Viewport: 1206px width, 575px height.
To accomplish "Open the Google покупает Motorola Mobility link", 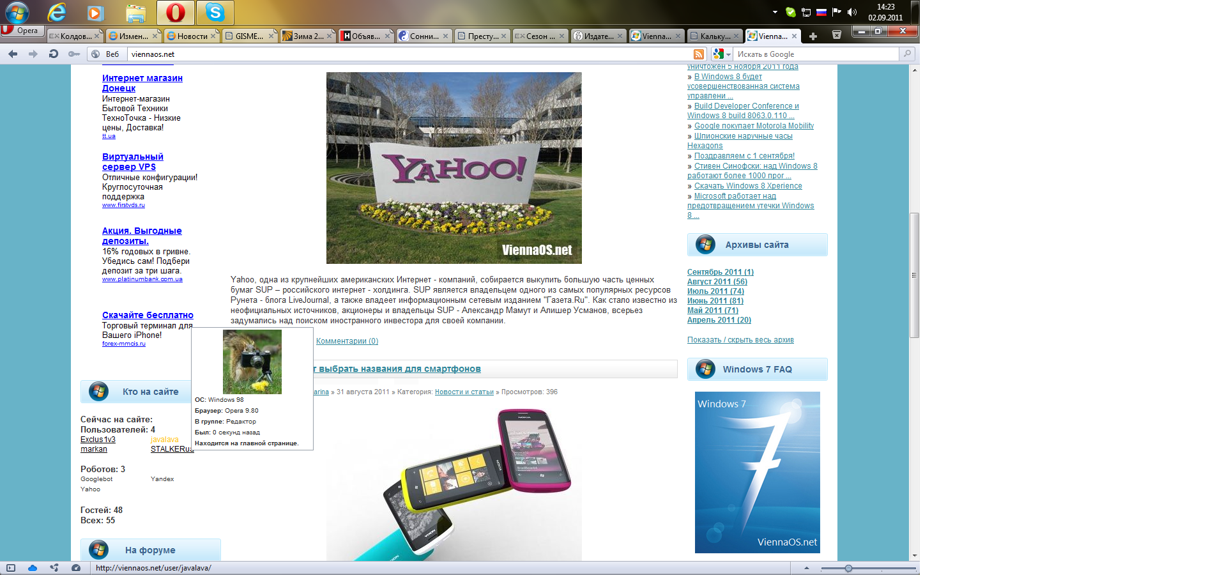I will 754,126.
